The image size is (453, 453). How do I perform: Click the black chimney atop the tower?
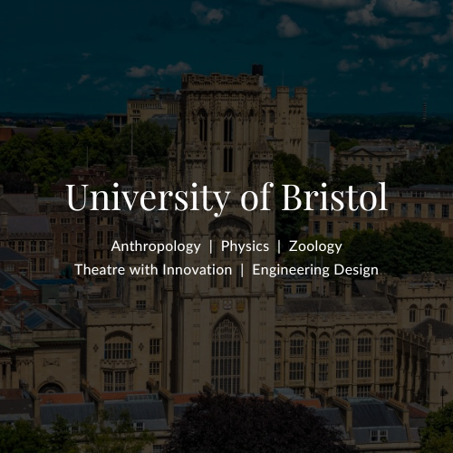coord(257,70)
